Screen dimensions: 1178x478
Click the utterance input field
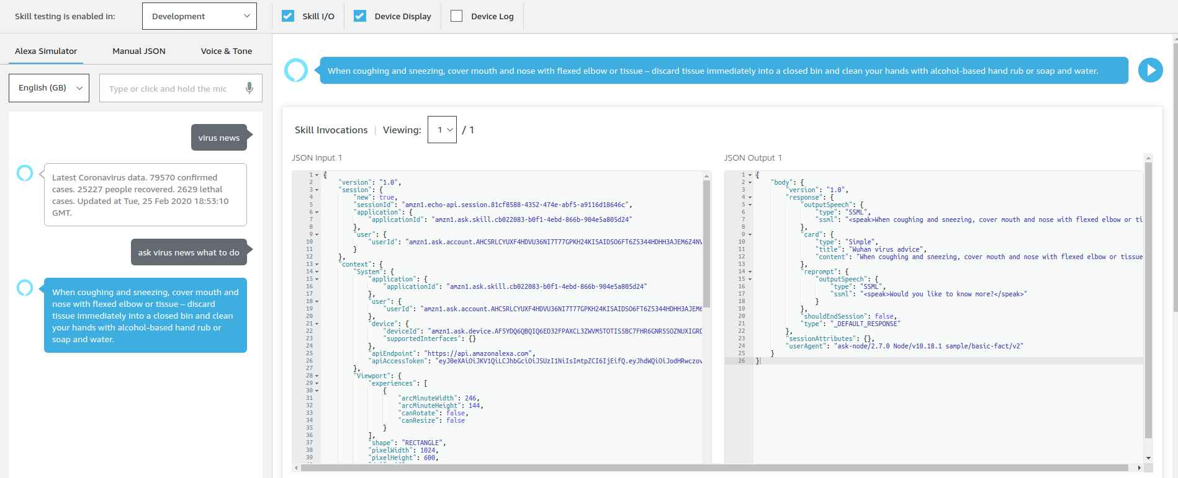181,88
